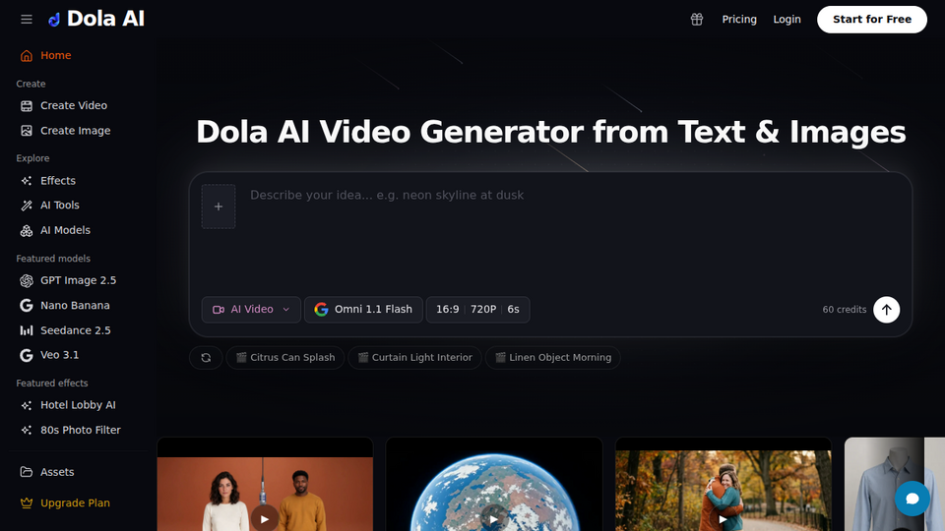Image resolution: width=945 pixels, height=531 pixels.
Task: Click the Assets folder icon
Action: click(x=26, y=472)
